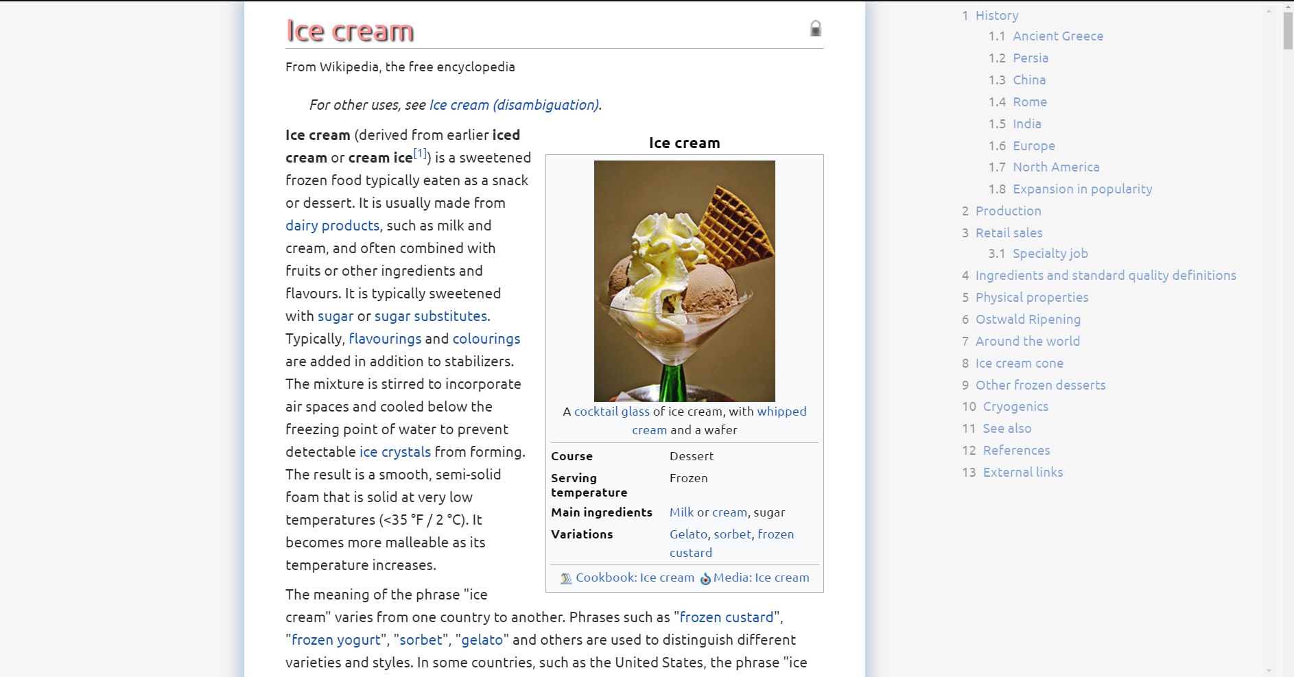The image size is (1294, 677).
Task: Open the sugar substitutes link
Action: 431,316
